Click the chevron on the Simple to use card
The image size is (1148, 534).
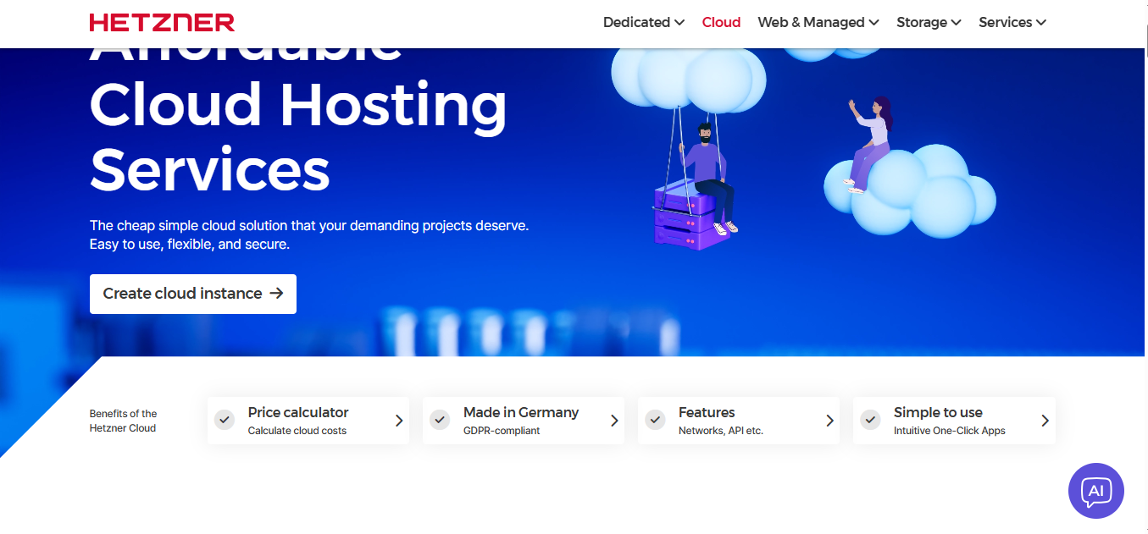pyautogui.click(x=1045, y=421)
